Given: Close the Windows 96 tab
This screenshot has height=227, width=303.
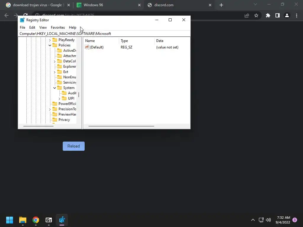Looking at the screenshot, I should click(x=139, y=5).
